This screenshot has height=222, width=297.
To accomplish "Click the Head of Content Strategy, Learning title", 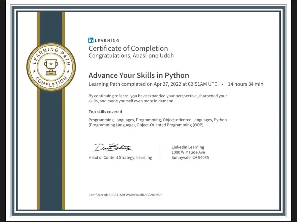I will (x=120, y=157).
